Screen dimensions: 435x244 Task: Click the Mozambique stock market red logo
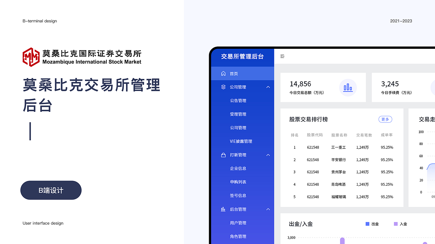(x=31, y=57)
